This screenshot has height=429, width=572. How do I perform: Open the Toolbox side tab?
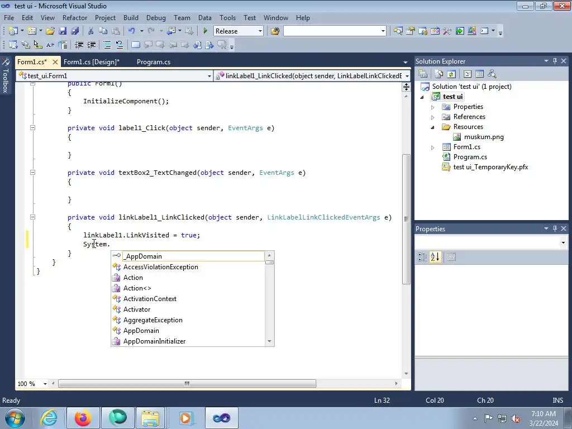[x=6, y=76]
